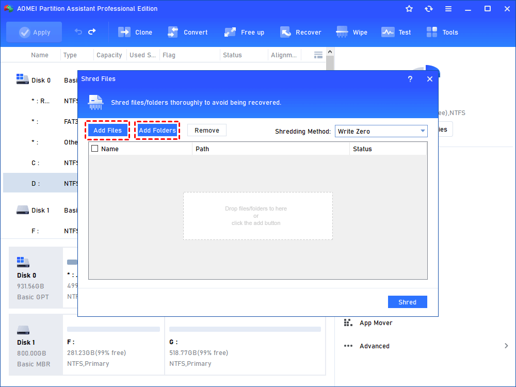Open the Convert tool in toolbar

coord(173,32)
